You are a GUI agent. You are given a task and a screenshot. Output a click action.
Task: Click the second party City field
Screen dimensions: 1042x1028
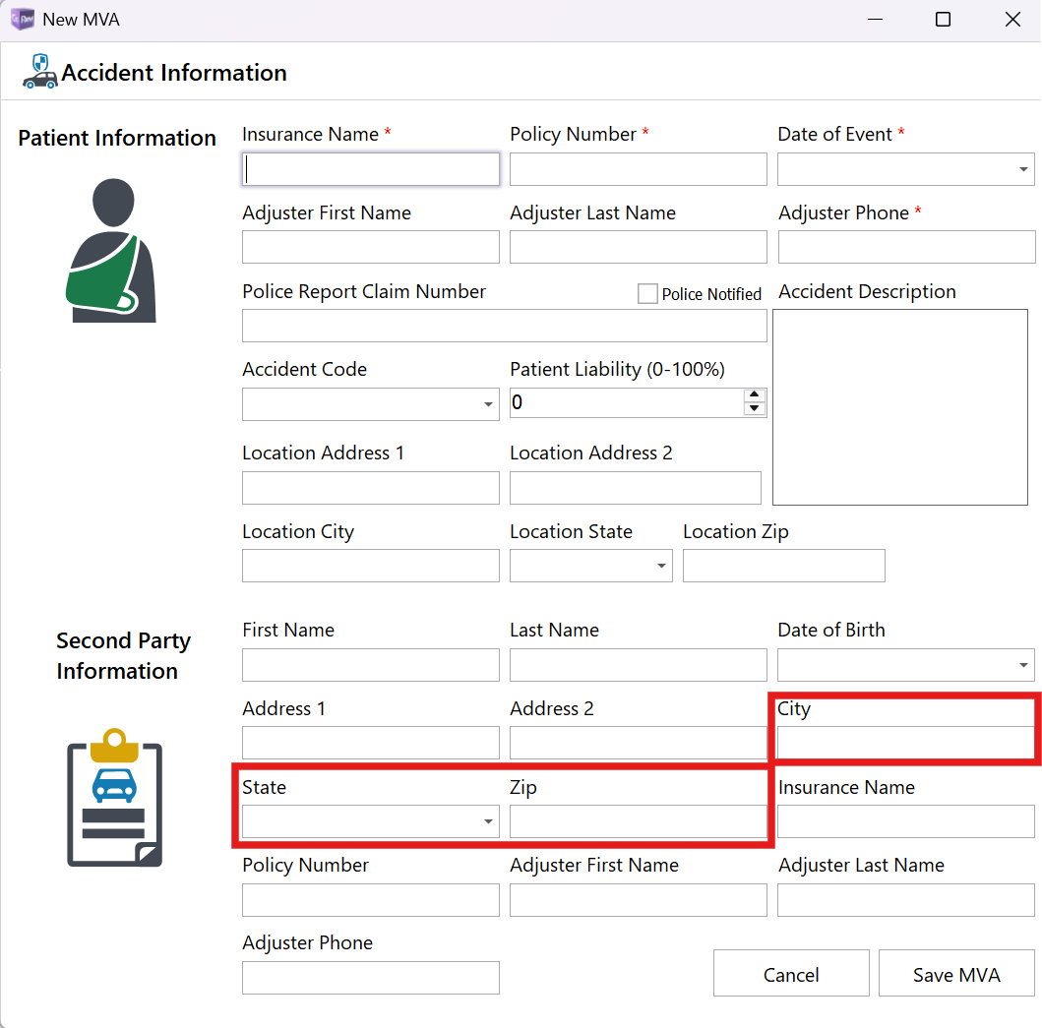905,743
